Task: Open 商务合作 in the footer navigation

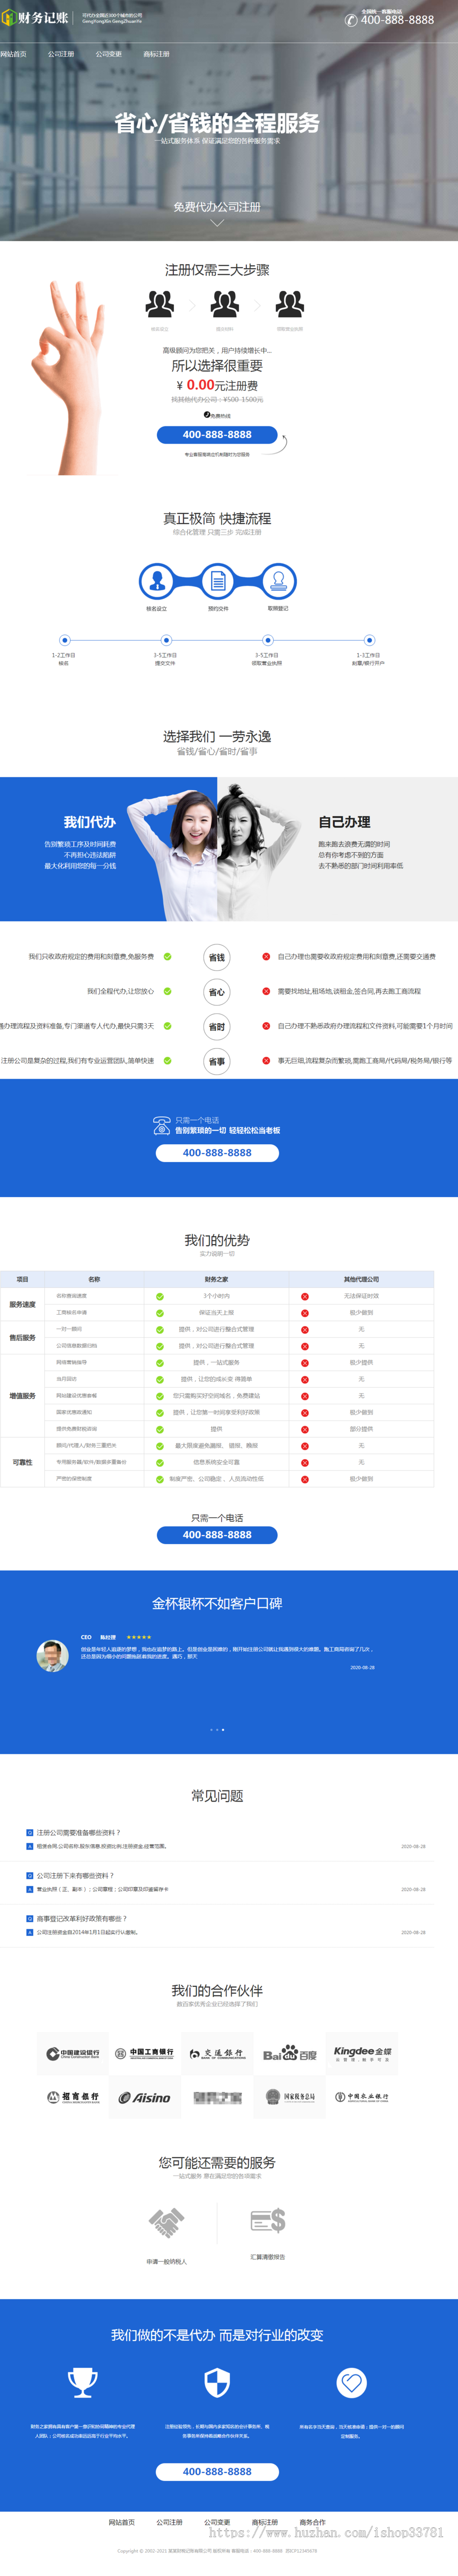Action: (x=313, y=2522)
